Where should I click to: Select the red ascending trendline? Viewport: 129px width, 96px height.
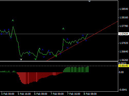coord(82,41)
